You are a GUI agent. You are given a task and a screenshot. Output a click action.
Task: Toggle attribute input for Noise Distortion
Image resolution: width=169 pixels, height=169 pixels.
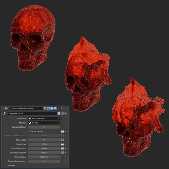[62, 149]
